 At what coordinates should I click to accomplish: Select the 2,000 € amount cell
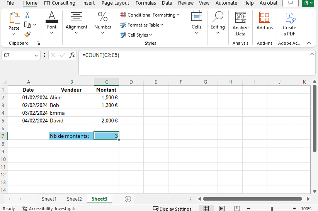tap(107, 121)
